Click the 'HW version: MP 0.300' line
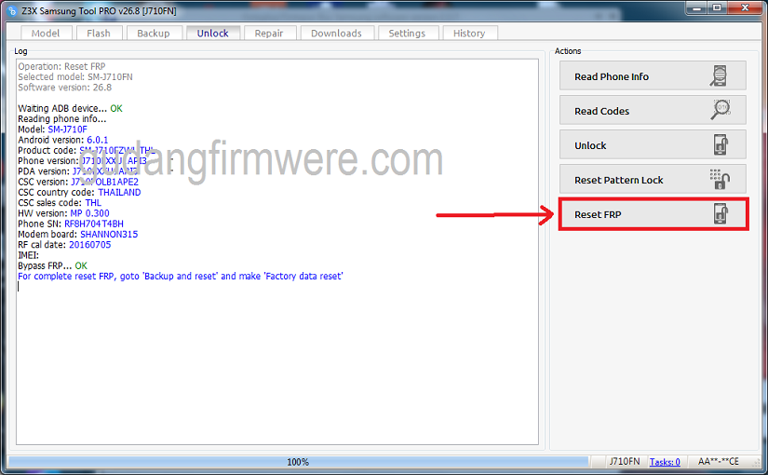This screenshot has width=768, height=475. (63, 213)
